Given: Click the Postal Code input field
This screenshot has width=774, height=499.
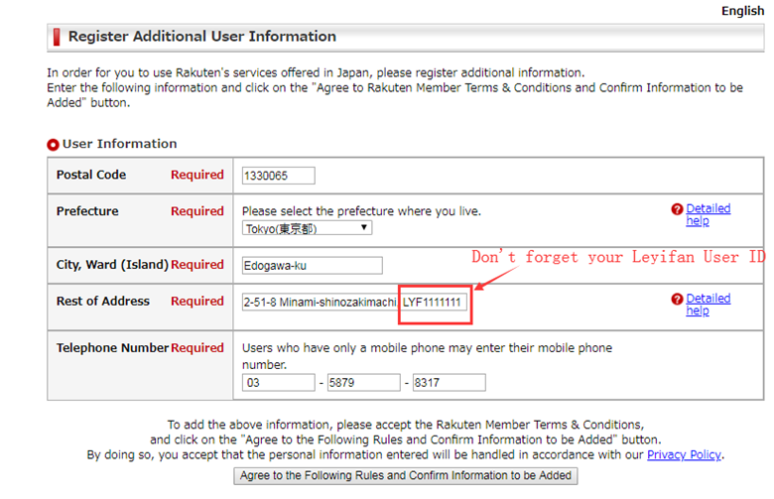Looking at the screenshot, I should click(279, 176).
